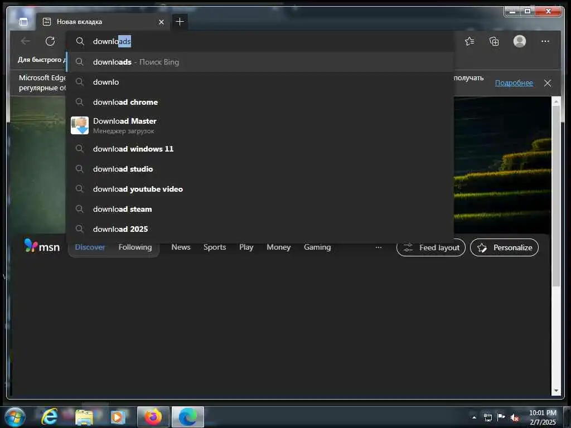Open the network tray icon
Image resolution: width=571 pixels, height=428 pixels.
click(487, 418)
